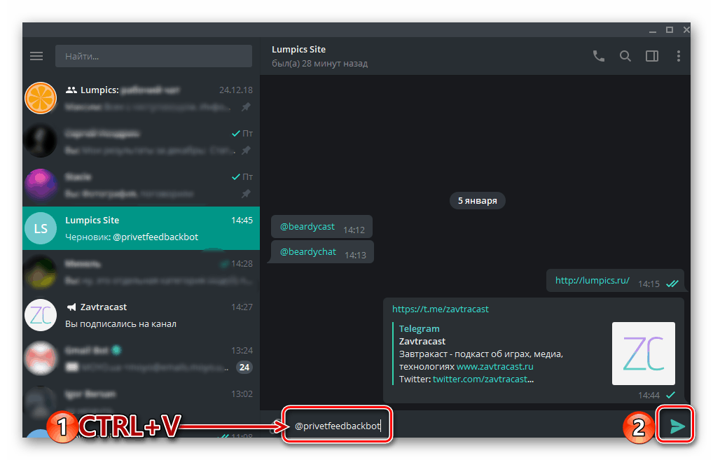Click the pin icon on Lumpics group chat
Screen dimensions: 713x460
click(x=246, y=107)
